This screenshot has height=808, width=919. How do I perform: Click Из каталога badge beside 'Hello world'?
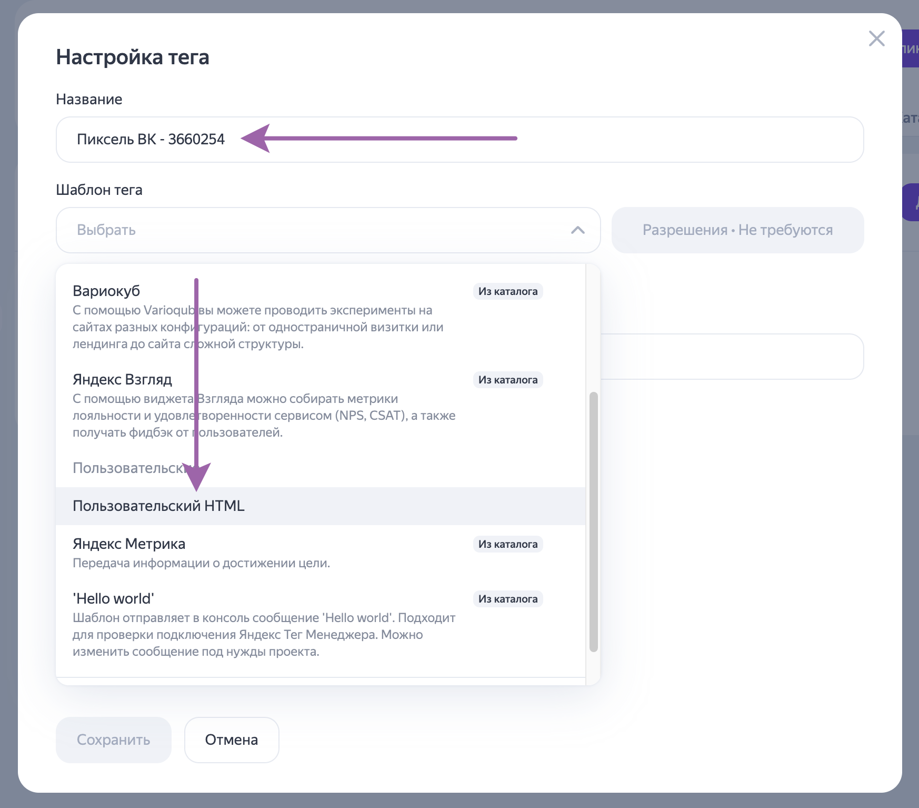click(507, 599)
